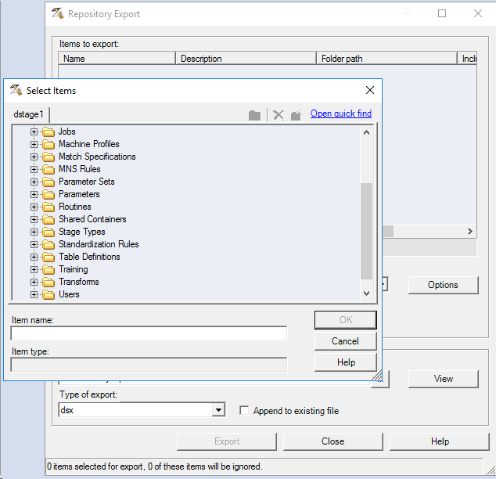Screen dimensions: 496x479
Task: Expand the Shared Containers tree node
Action: pos(34,219)
